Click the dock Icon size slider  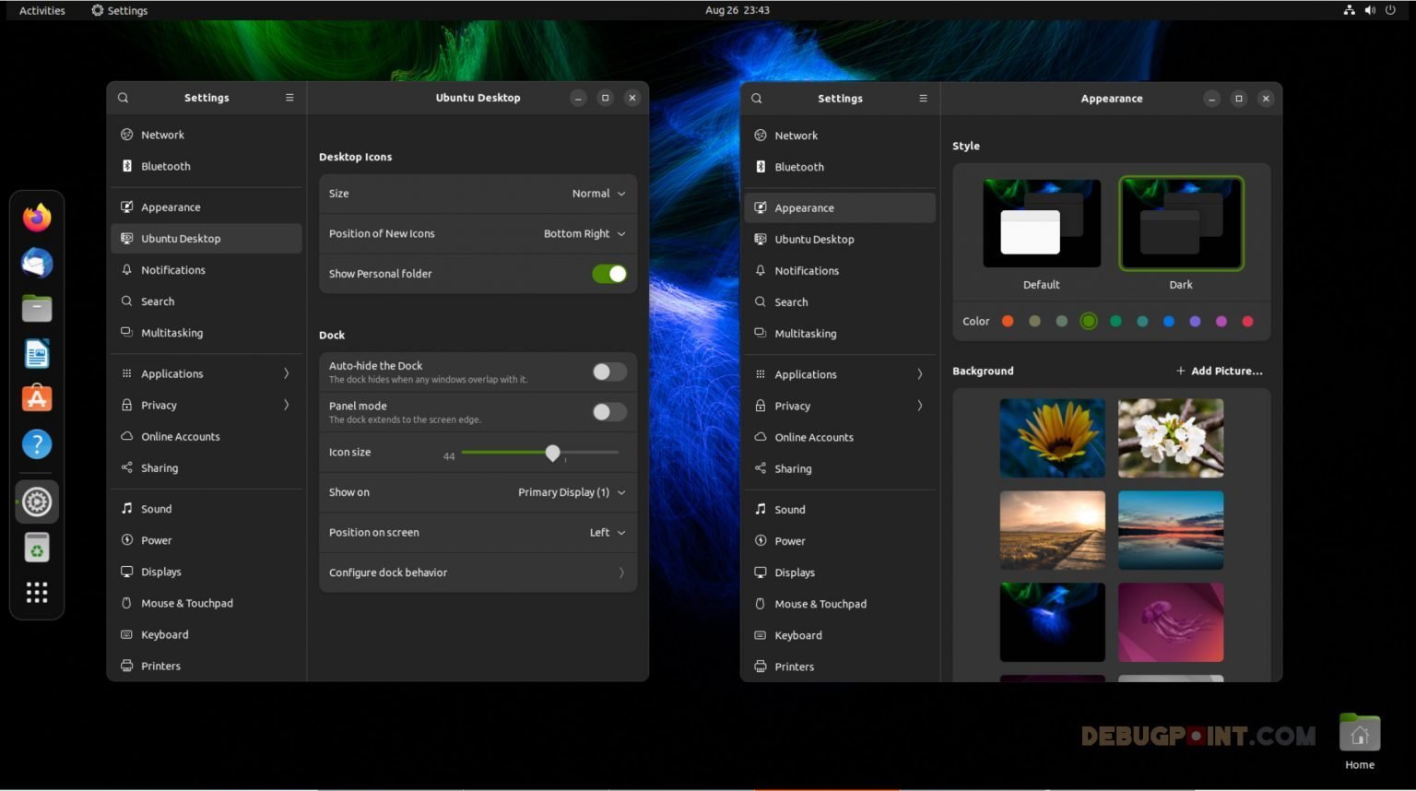pos(539,453)
